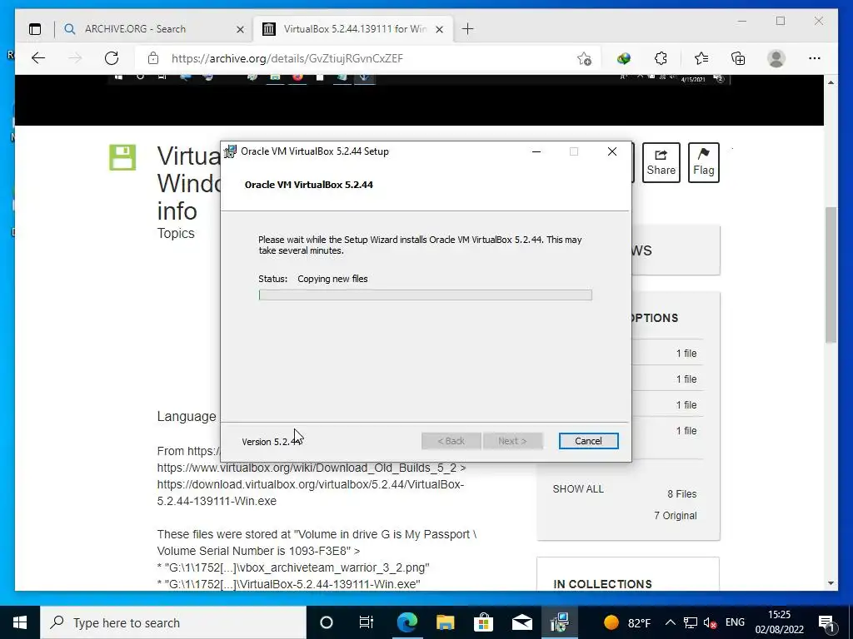Open Task View on the taskbar

[x=367, y=622]
